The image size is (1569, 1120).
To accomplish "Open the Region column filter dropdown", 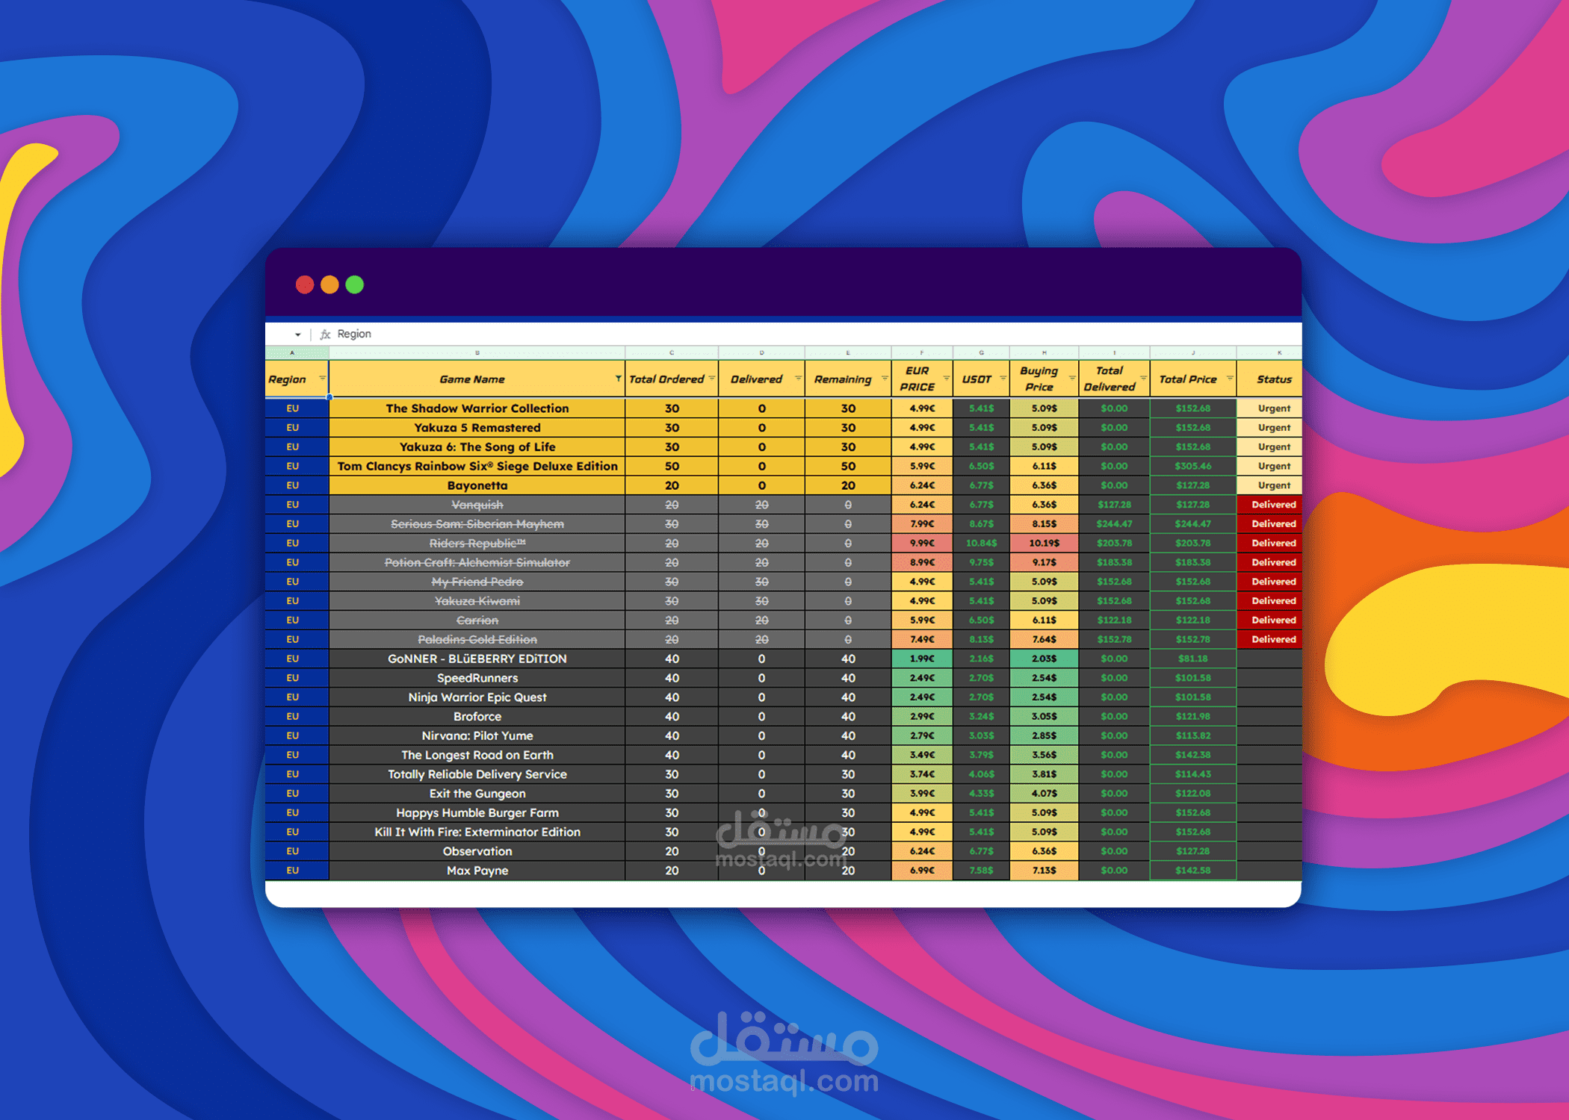I will click(x=322, y=379).
